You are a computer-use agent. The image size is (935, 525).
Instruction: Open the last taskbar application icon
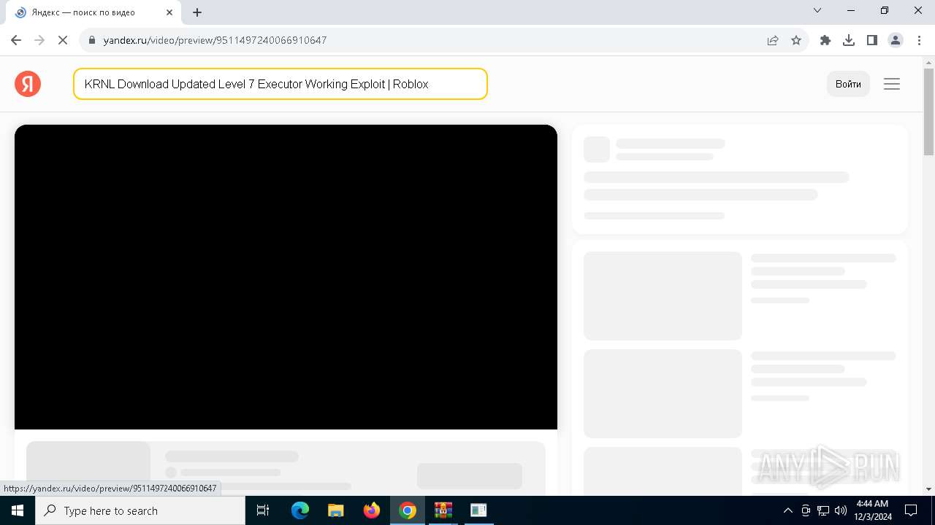coord(478,510)
